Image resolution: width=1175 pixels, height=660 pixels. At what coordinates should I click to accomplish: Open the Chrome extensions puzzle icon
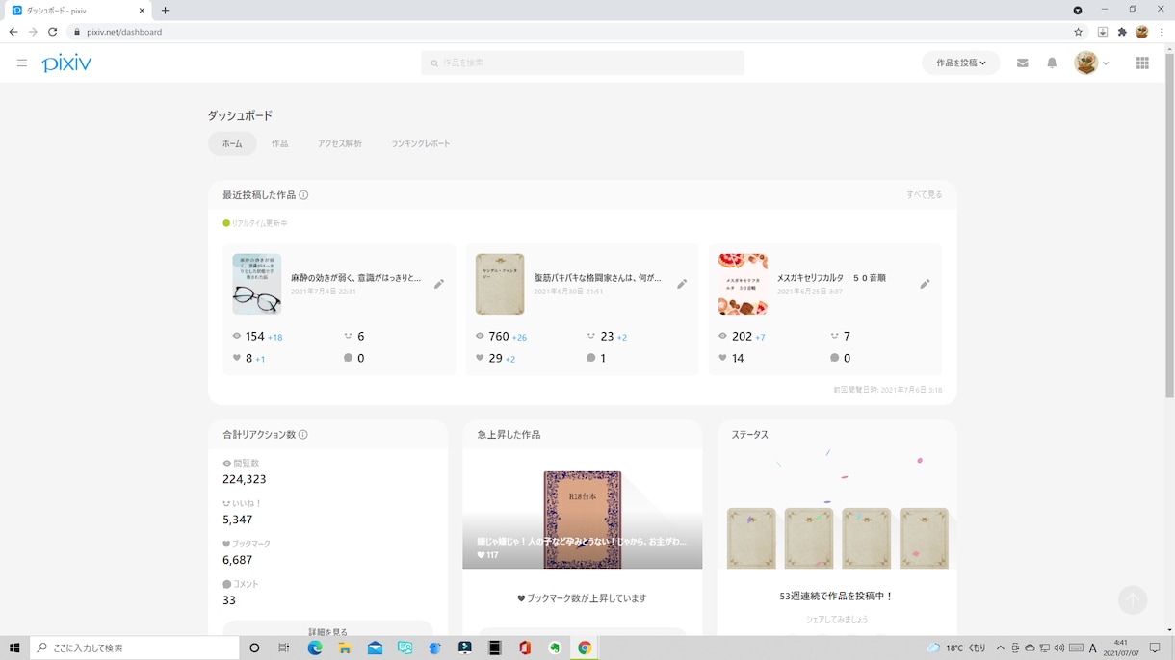1122,32
